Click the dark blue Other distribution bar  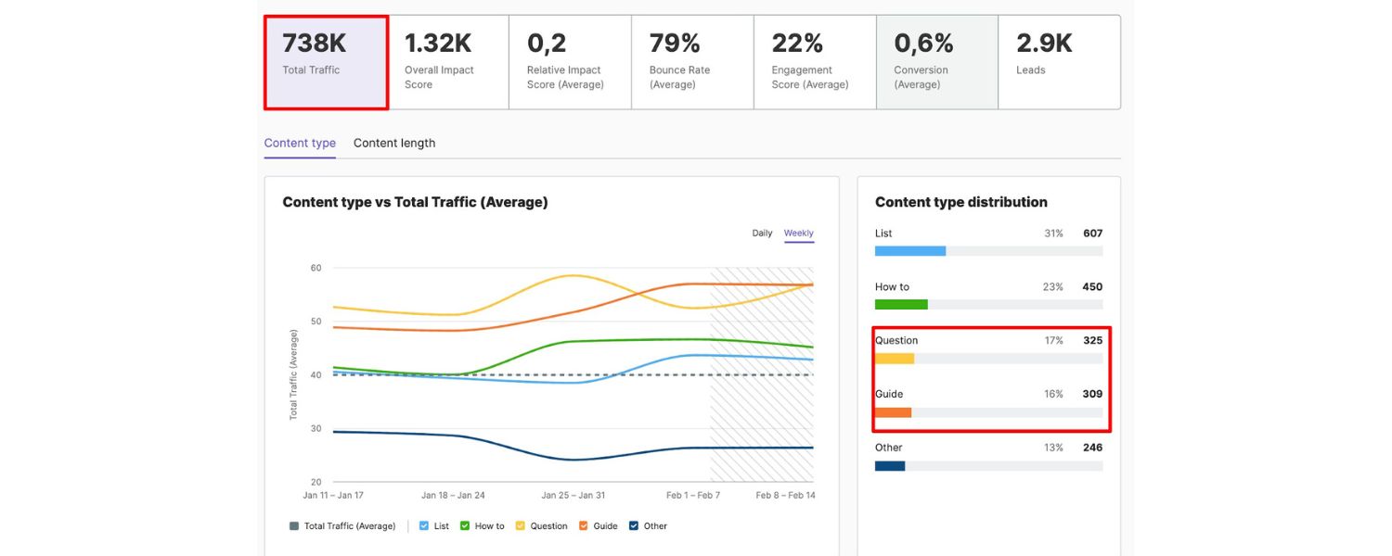(x=890, y=465)
